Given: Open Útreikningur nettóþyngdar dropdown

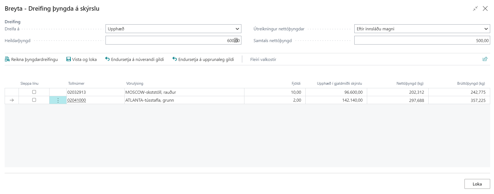Looking at the screenshot, I should (x=422, y=29).
